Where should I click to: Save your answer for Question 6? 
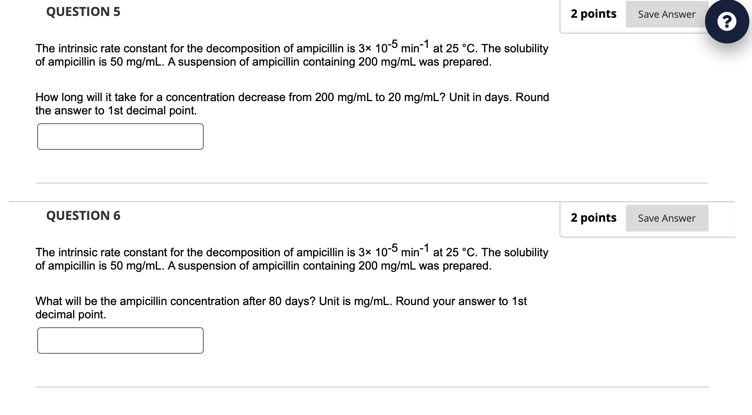pos(667,218)
